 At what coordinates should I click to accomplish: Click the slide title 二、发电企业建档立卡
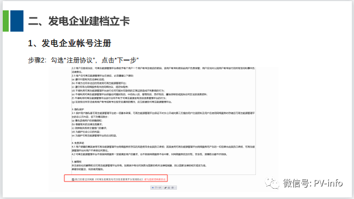pos(79,21)
